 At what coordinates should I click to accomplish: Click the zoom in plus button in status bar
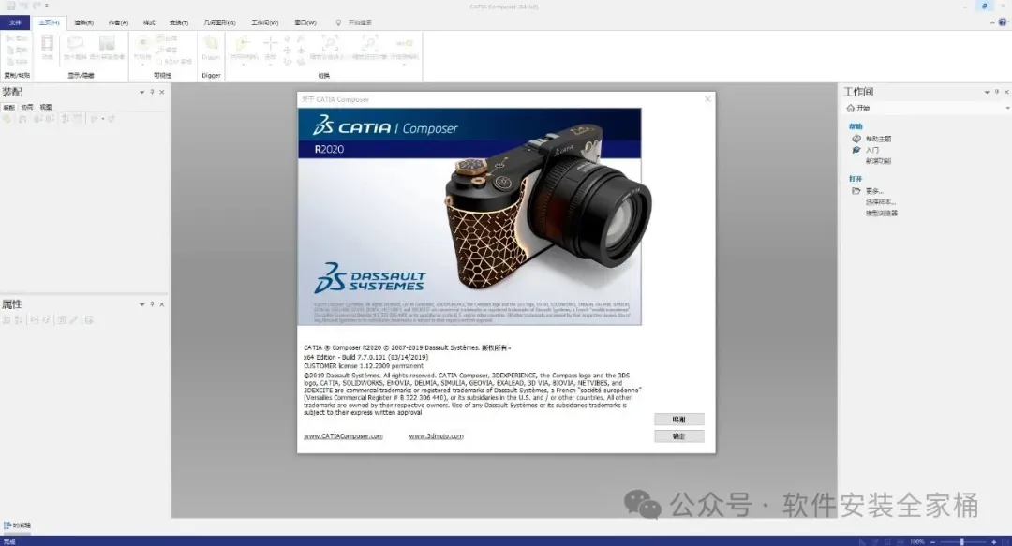(x=994, y=541)
